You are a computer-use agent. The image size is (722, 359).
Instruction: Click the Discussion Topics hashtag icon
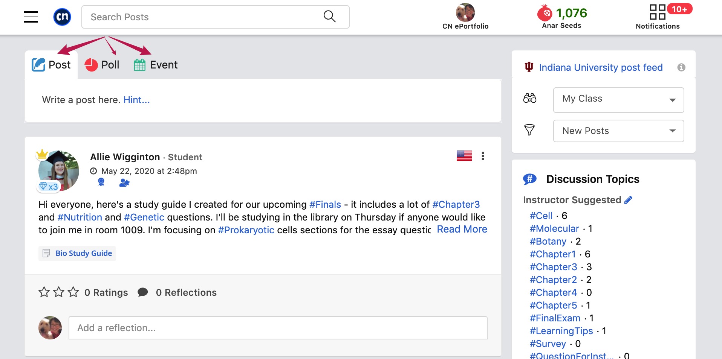(x=530, y=179)
